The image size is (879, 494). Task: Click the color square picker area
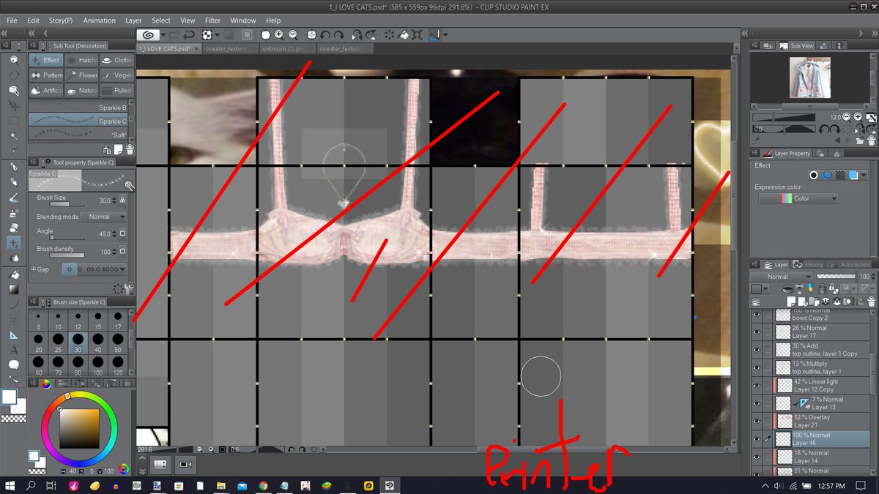[78, 427]
